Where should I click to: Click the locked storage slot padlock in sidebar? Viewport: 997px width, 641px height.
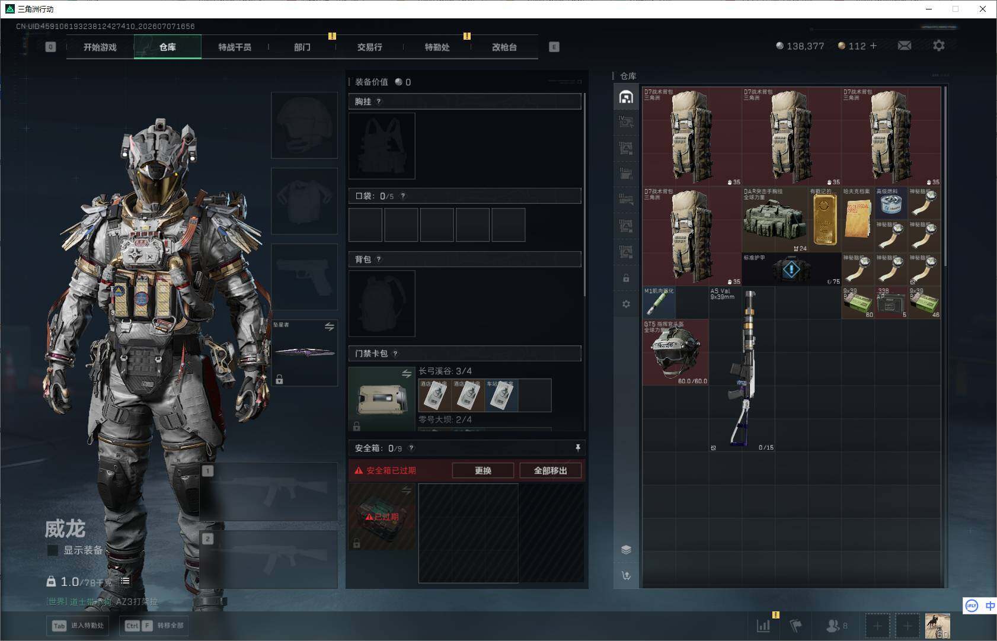tap(626, 278)
